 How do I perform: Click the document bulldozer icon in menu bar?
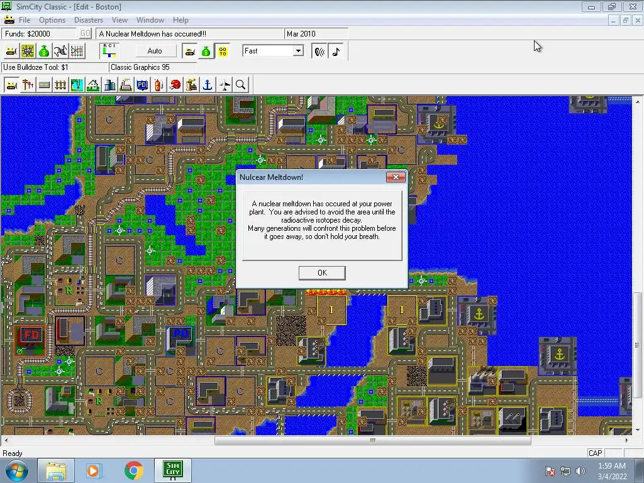9,19
